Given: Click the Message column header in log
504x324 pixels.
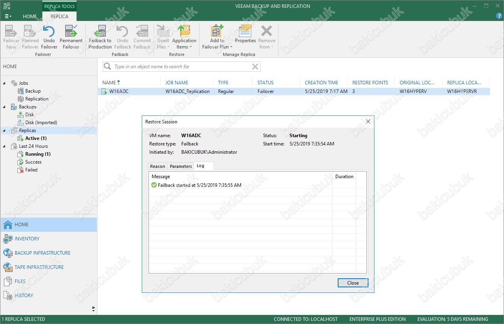Looking at the screenshot, I should click(161, 177).
